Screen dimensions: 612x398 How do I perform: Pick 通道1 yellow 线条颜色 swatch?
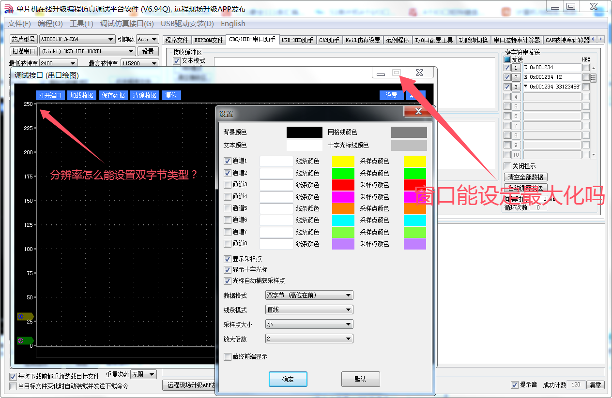(x=343, y=161)
